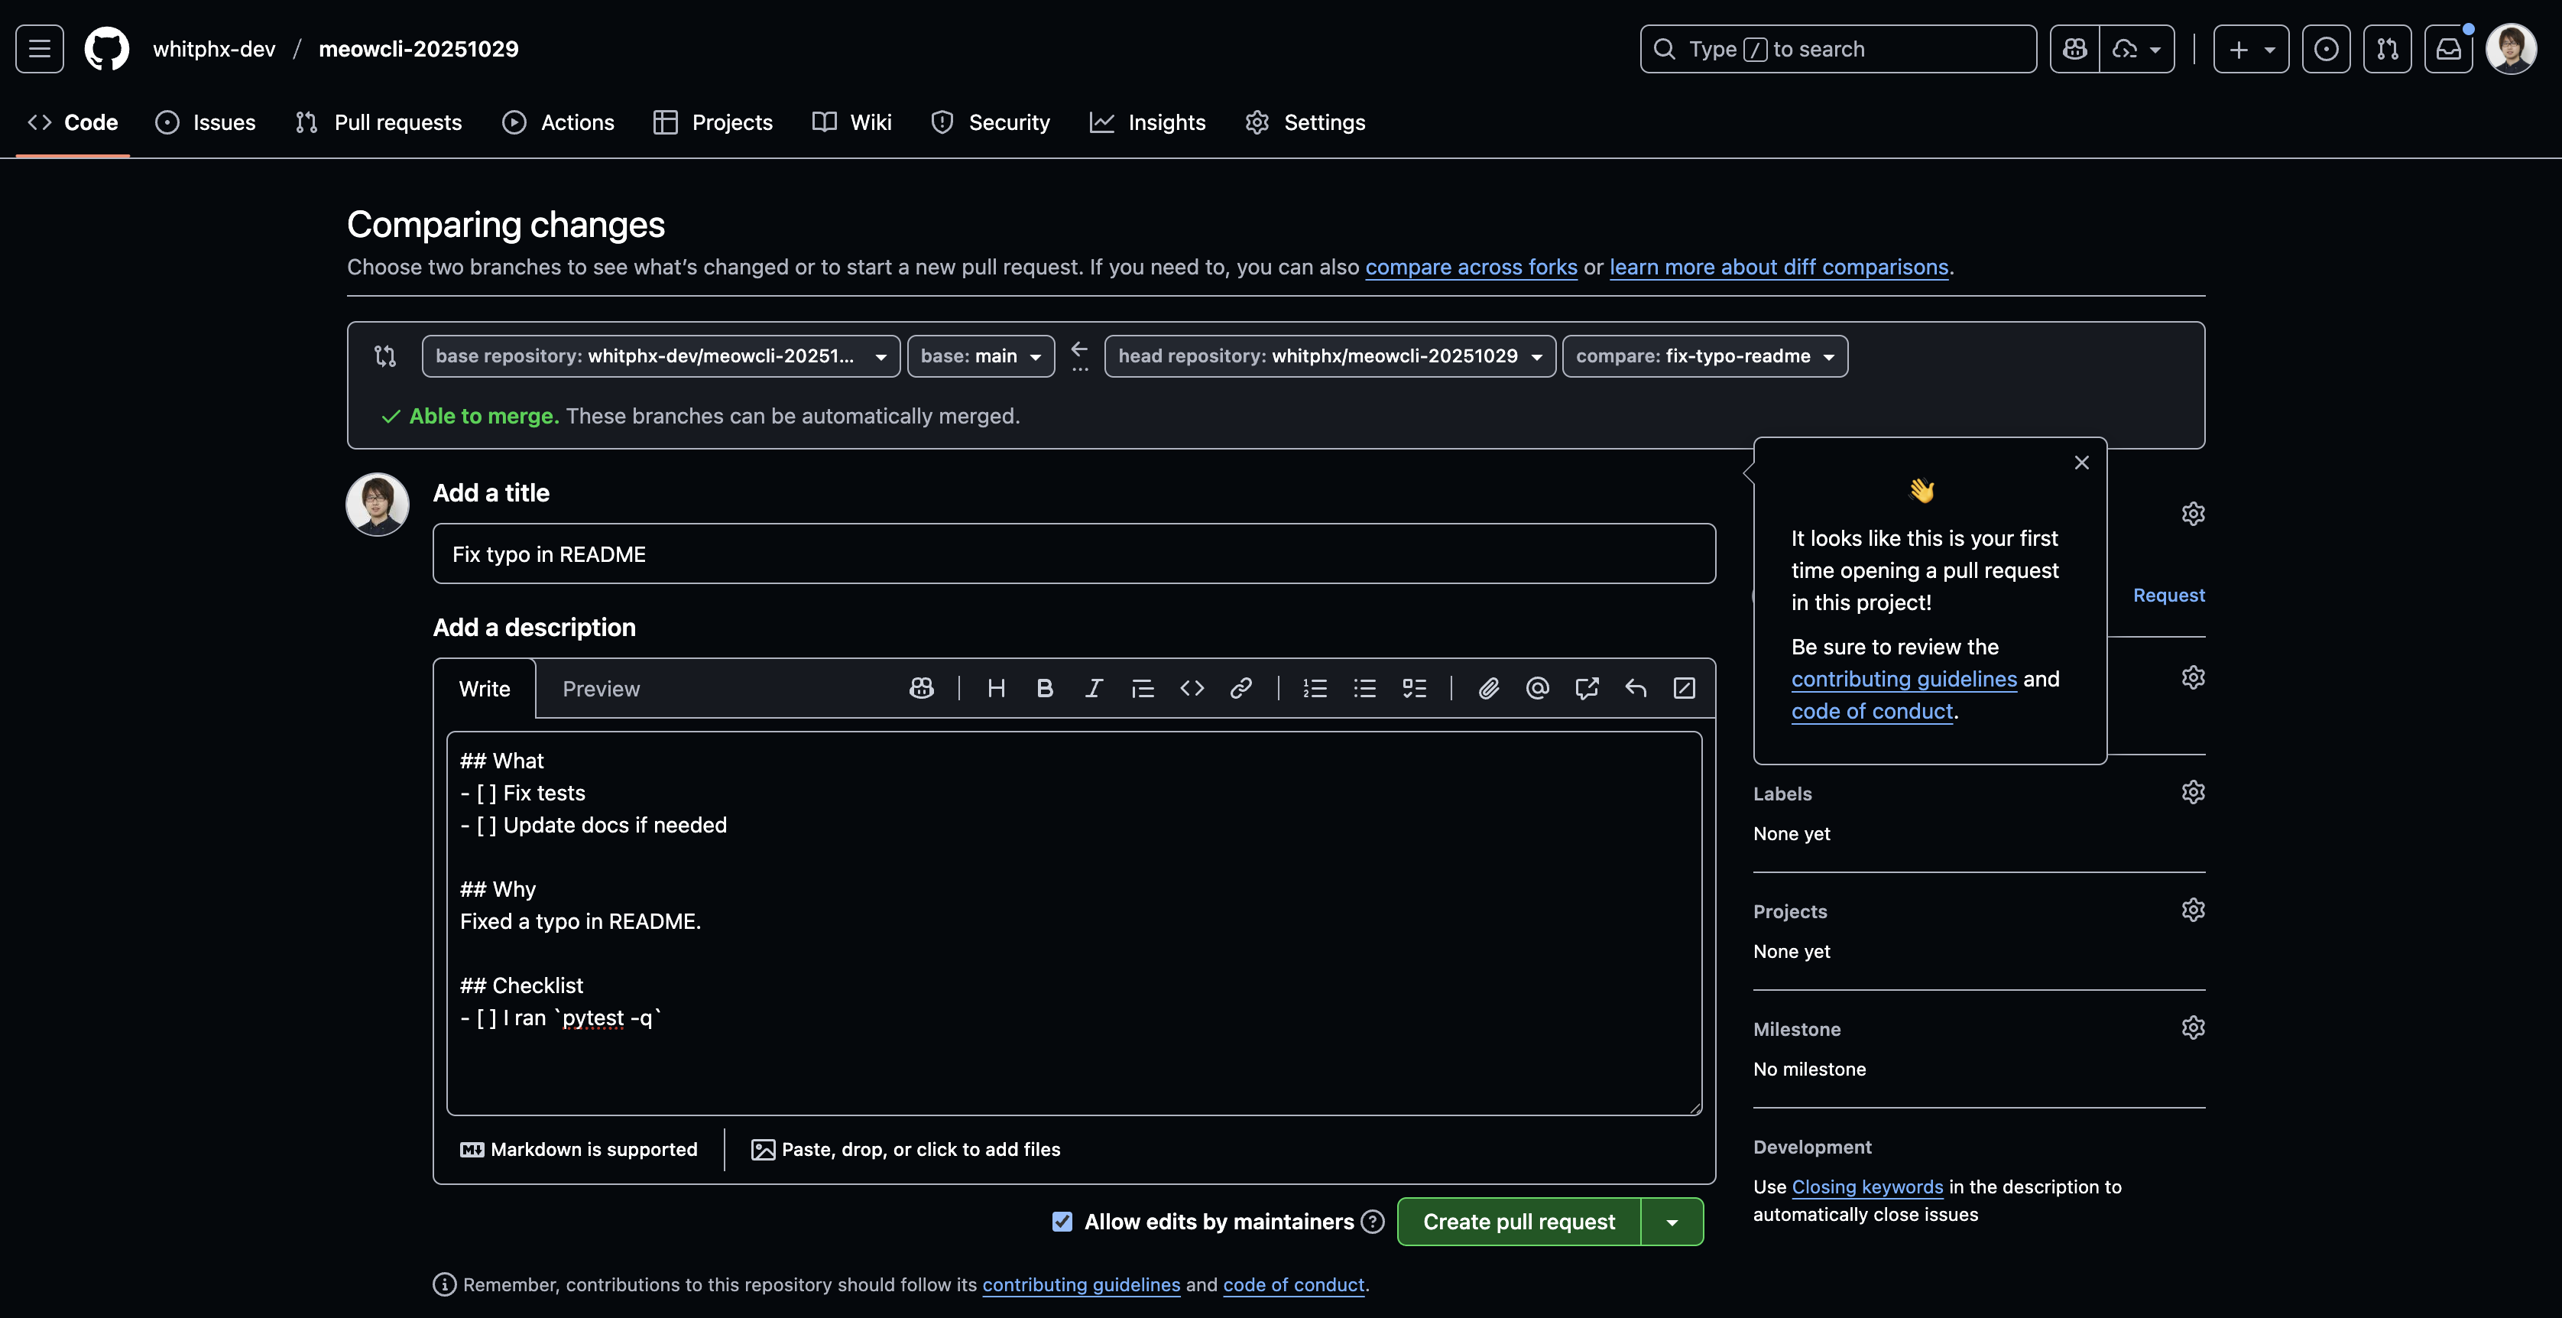The height and width of the screenshot is (1318, 2562).
Task: Open compare across forks link
Action: [1471, 267]
